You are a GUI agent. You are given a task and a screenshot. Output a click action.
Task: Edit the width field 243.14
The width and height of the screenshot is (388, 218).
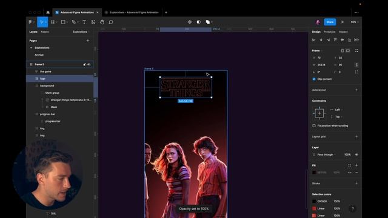[x=322, y=65]
